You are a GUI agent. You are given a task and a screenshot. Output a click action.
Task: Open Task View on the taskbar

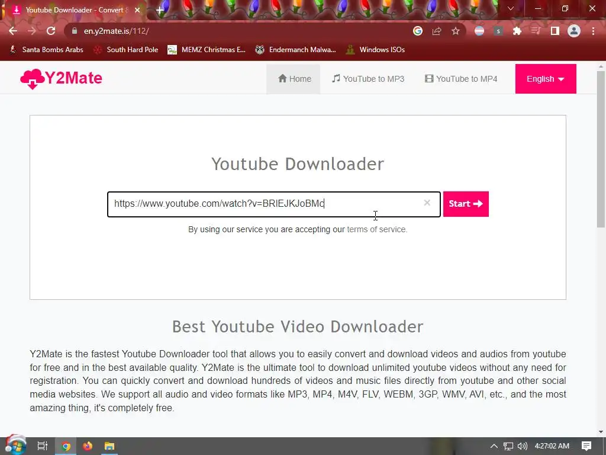point(42,446)
